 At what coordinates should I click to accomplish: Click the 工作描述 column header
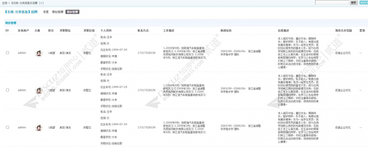[169, 31]
